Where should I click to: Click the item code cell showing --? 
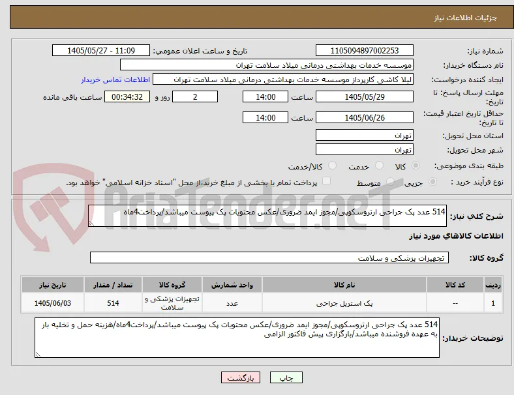(x=455, y=303)
